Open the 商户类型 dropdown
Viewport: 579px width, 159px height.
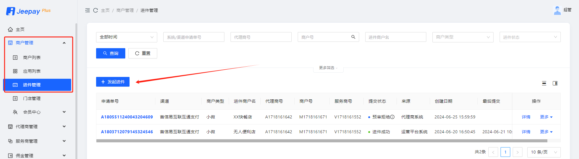463,37
